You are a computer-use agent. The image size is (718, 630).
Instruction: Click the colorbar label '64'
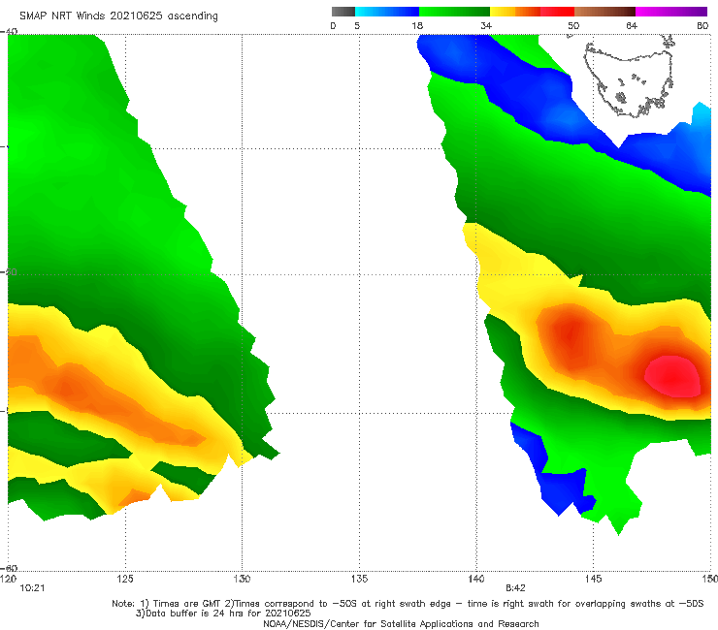[632, 25]
